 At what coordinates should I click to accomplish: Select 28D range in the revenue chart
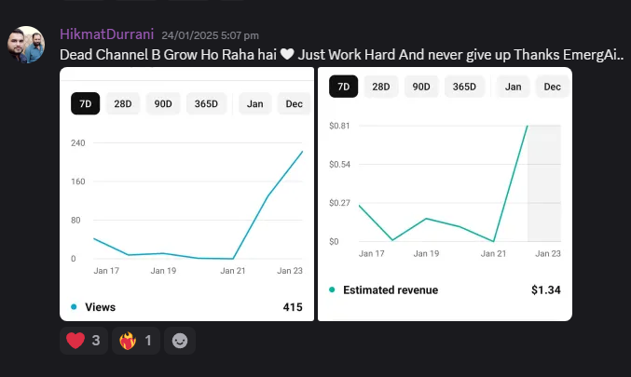[x=381, y=87]
